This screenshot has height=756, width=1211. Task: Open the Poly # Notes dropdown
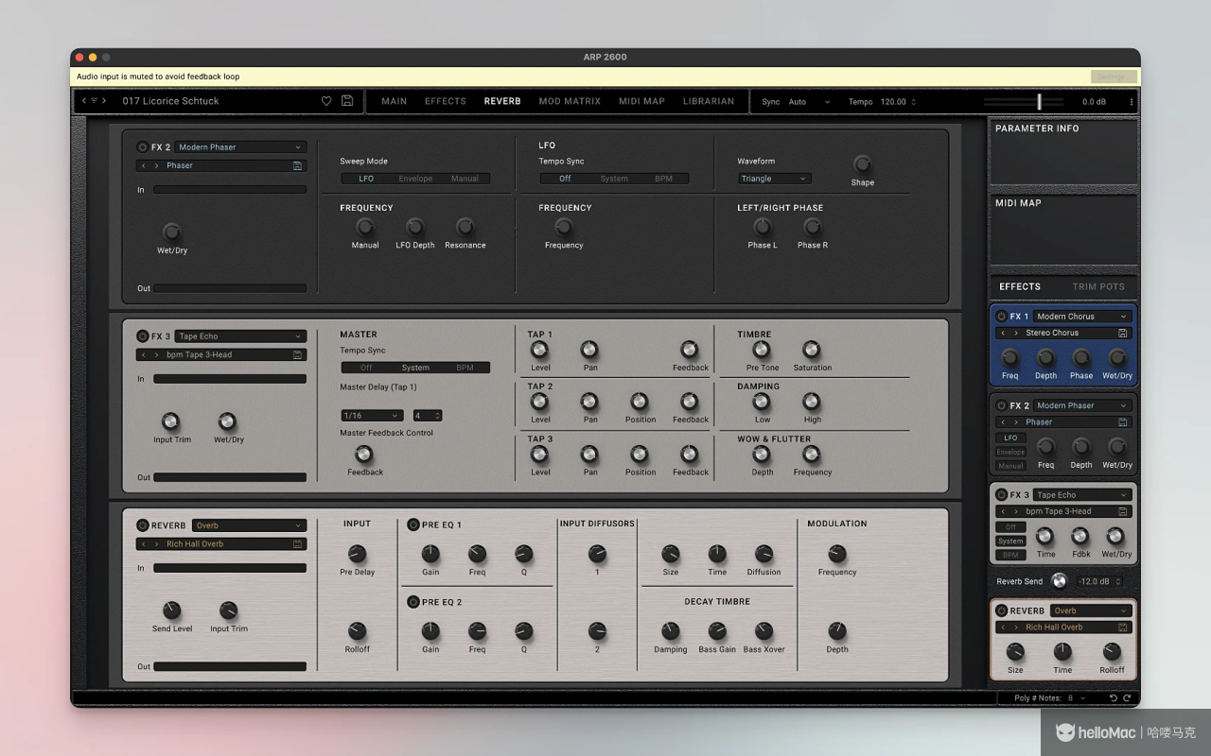1076,698
